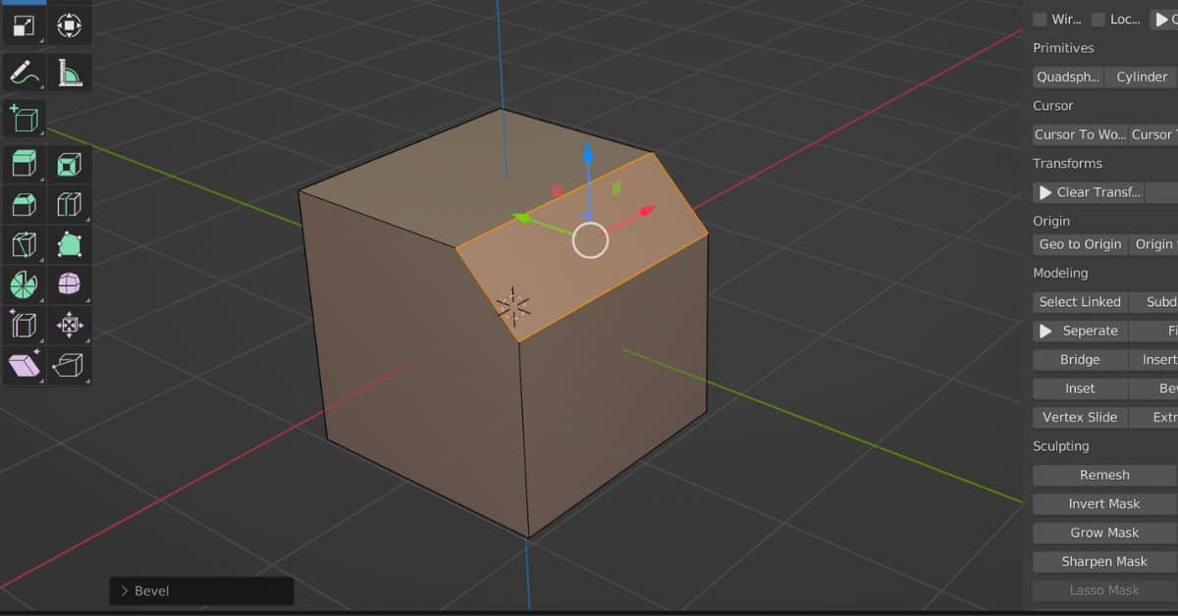
Task: Click the Lasso Mask button
Action: click(x=1104, y=590)
